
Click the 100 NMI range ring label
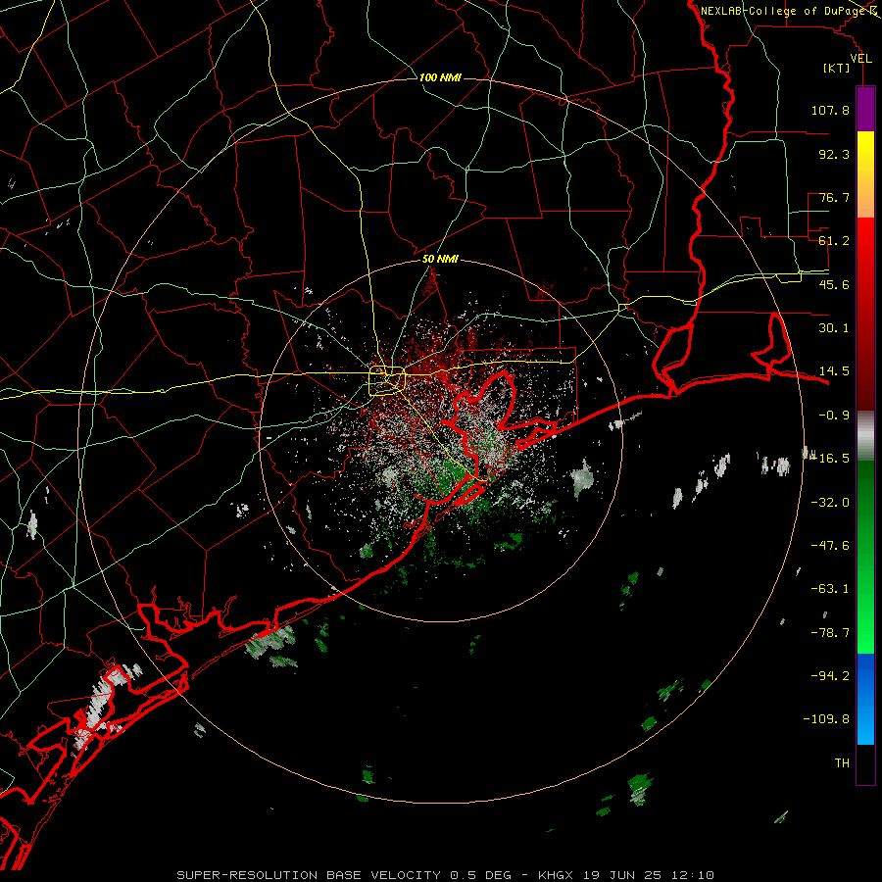coord(440,77)
